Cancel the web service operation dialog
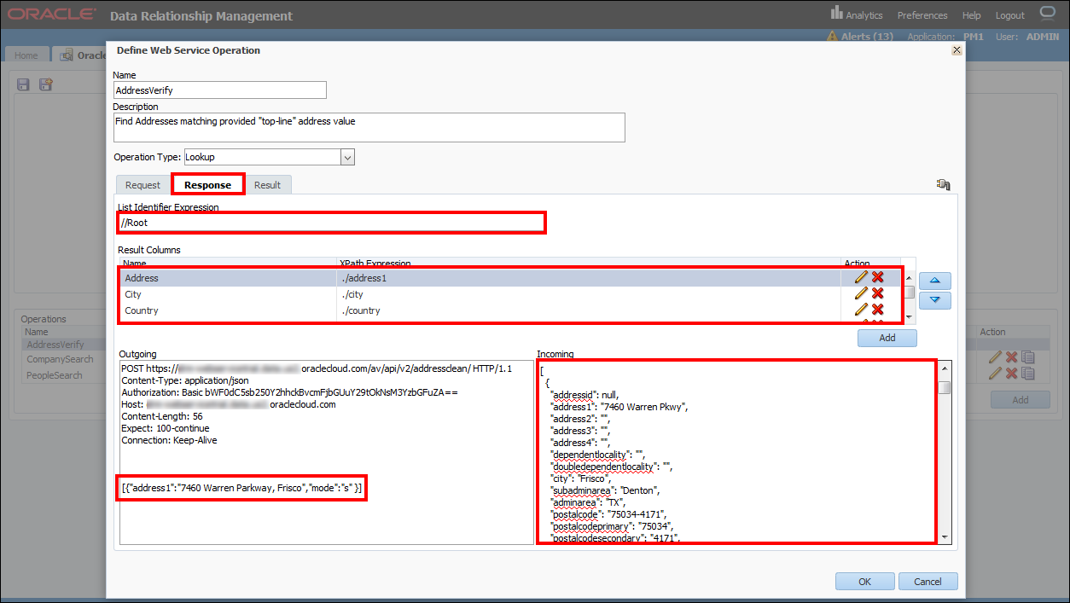 click(x=928, y=581)
